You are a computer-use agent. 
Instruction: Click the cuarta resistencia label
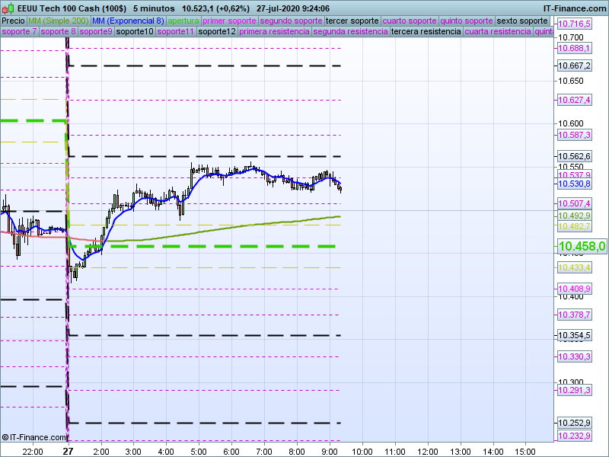click(x=497, y=32)
